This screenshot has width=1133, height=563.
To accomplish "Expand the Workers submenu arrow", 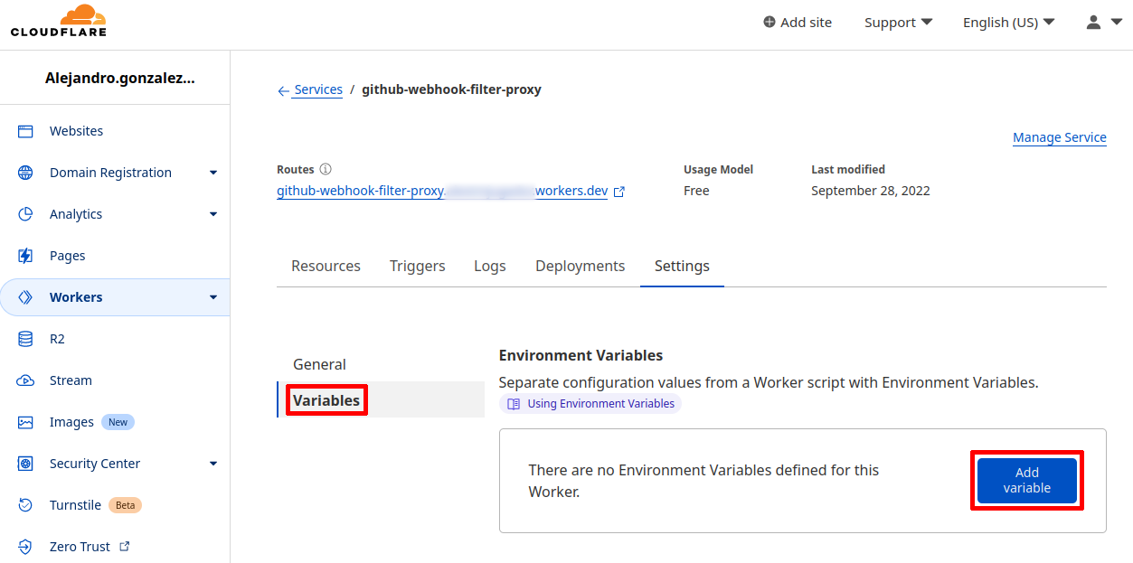I will [213, 297].
